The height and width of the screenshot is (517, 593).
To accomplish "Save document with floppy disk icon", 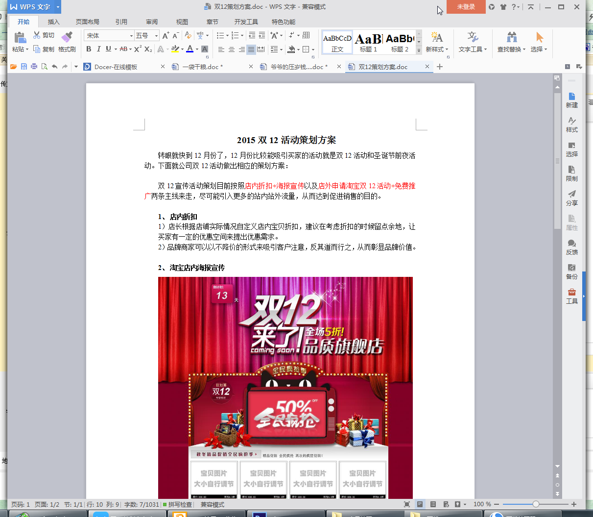I will (24, 67).
